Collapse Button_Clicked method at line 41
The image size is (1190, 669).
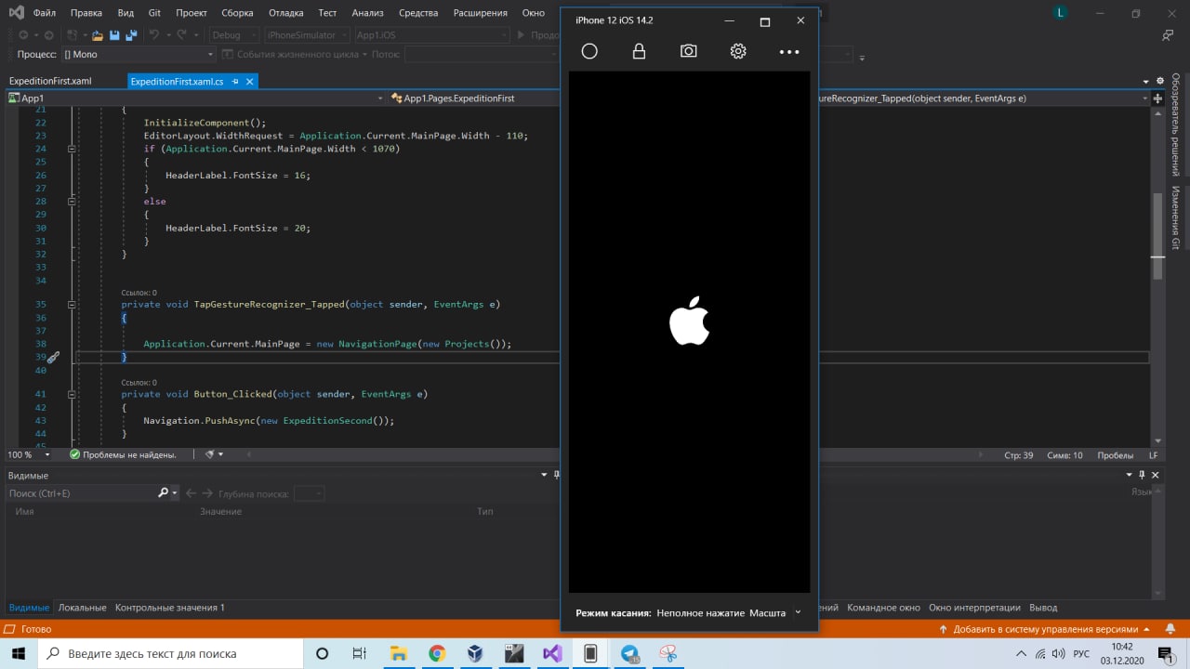[x=72, y=394]
